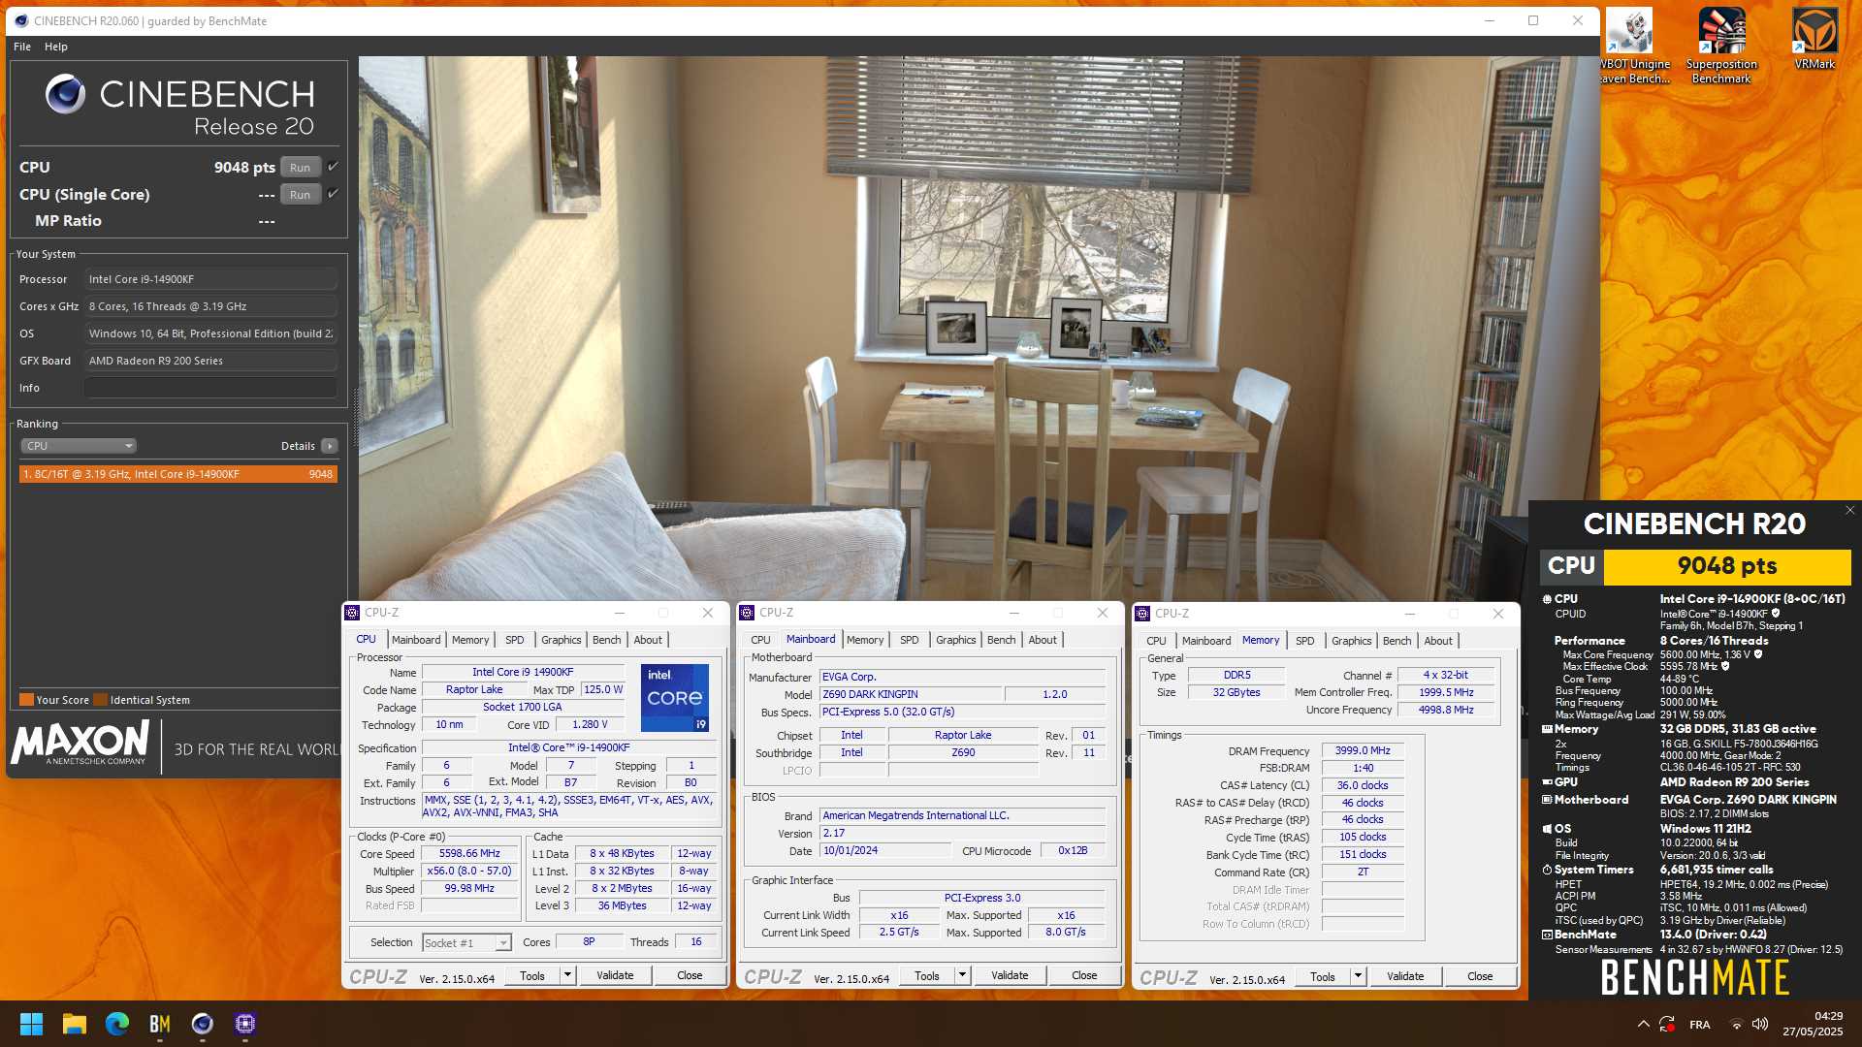Click SPD tab in third CPU-Z window
The height and width of the screenshot is (1047, 1862).
pyautogui.click(x=1305, y=641)
